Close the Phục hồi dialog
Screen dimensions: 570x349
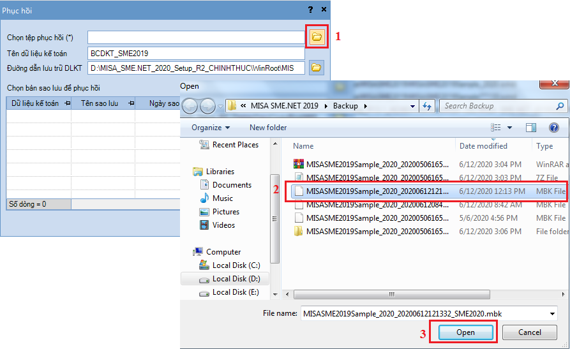(324, 10)
